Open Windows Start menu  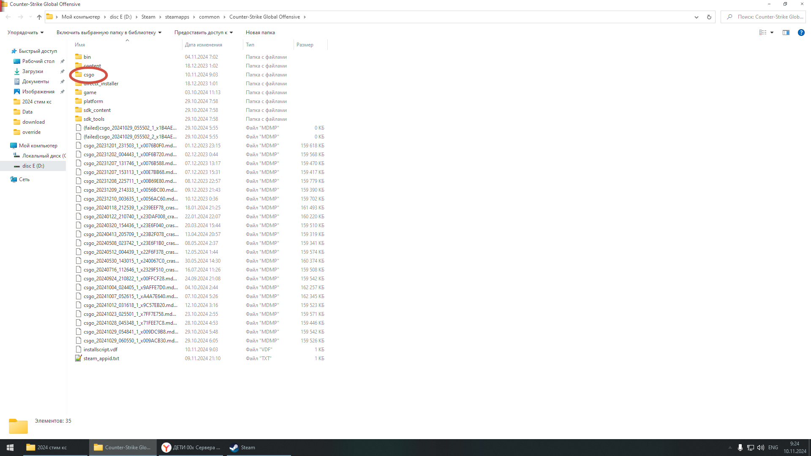10,448
